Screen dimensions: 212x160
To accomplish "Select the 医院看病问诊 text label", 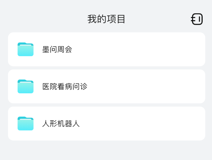I will tap(65, 87).
